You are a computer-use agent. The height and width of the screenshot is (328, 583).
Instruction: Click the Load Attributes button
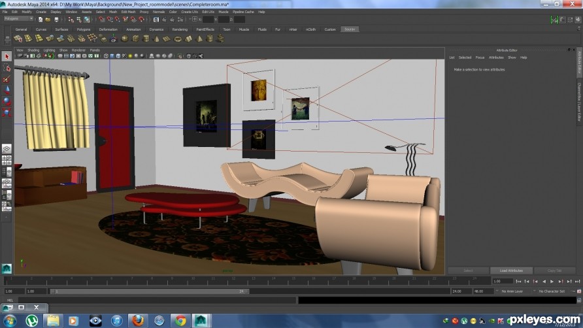click(511, 271)
